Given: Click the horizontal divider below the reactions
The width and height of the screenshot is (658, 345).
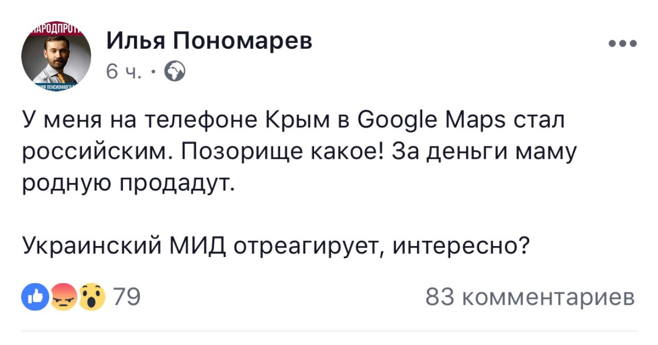Looking at the screenshot, I should tap(328, 331).
